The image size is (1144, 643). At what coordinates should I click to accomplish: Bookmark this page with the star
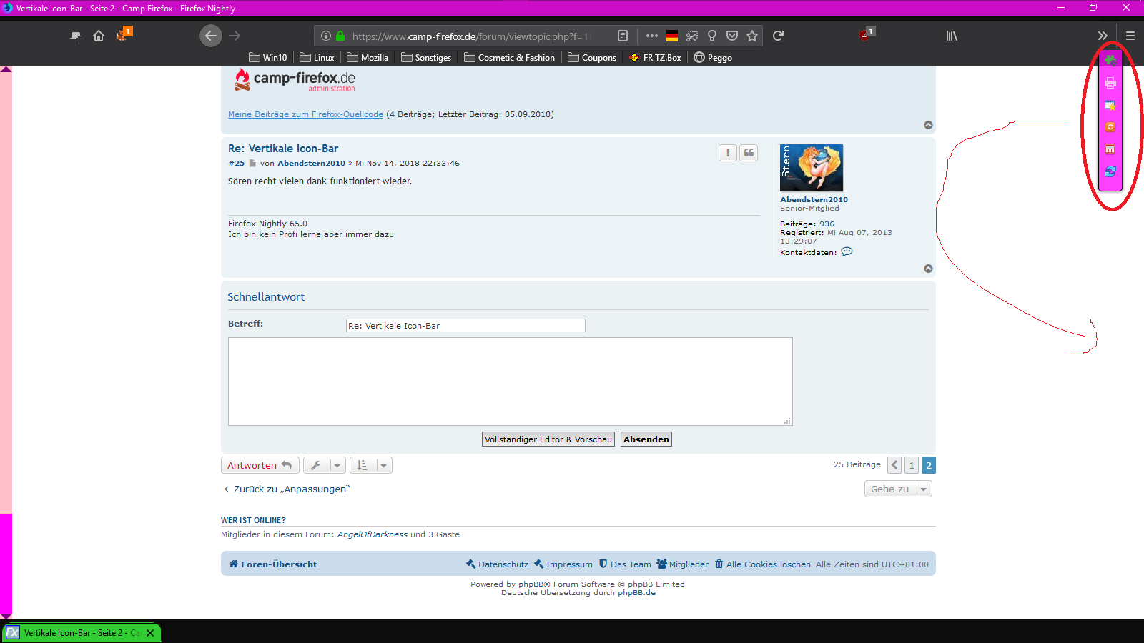[752, 36]
